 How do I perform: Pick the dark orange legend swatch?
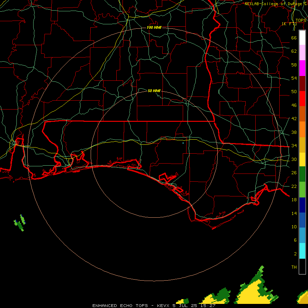click(302, 114)
